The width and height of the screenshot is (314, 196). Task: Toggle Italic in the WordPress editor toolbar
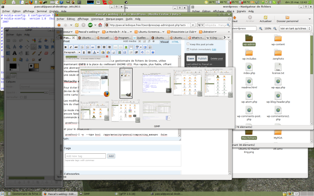[71, 47]
